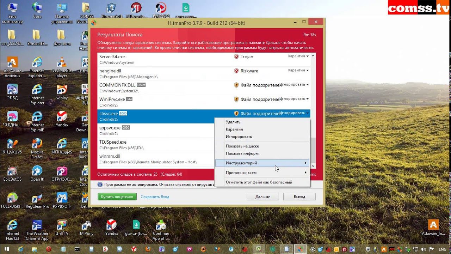451x254 pixels.
Task: Open Command Prompt from the taskbar
Action: point(77,249)
